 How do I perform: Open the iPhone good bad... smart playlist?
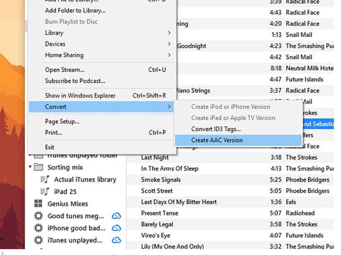click(76, 228)
